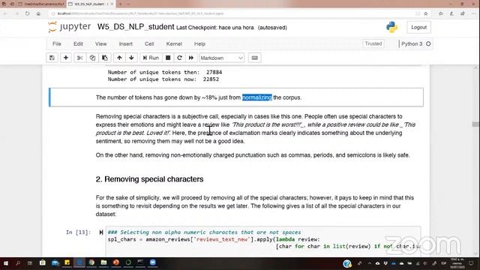This screenshot has height=270, width=480.
Task: Open Chrome from the taskbar
Action: [x=91, y=262]
